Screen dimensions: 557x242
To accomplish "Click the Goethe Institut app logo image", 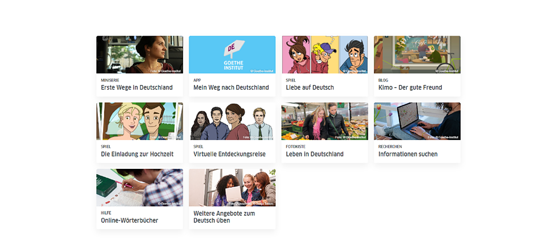I will point(232,54).
